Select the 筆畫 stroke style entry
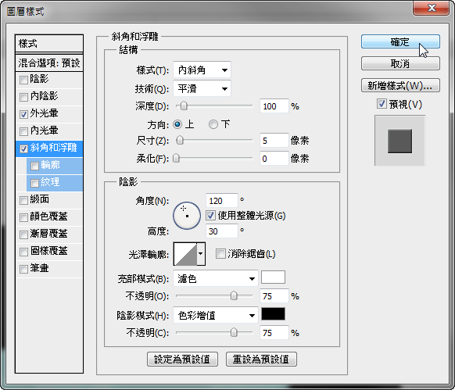Screen dimensions: 455x390 click(x=49, y=268)
